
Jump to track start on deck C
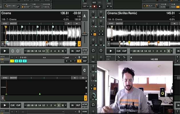[3, 98]
